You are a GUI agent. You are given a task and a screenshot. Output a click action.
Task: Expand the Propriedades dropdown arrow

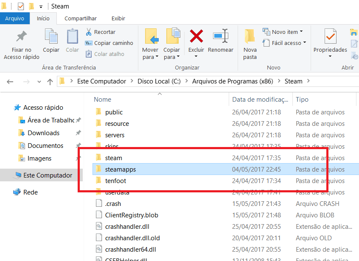click(x=330, y=56)
